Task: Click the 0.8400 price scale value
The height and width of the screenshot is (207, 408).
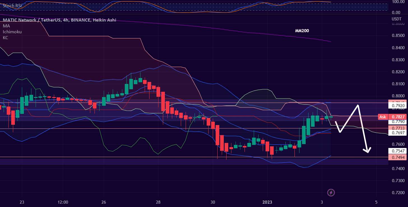Action: 398,48
